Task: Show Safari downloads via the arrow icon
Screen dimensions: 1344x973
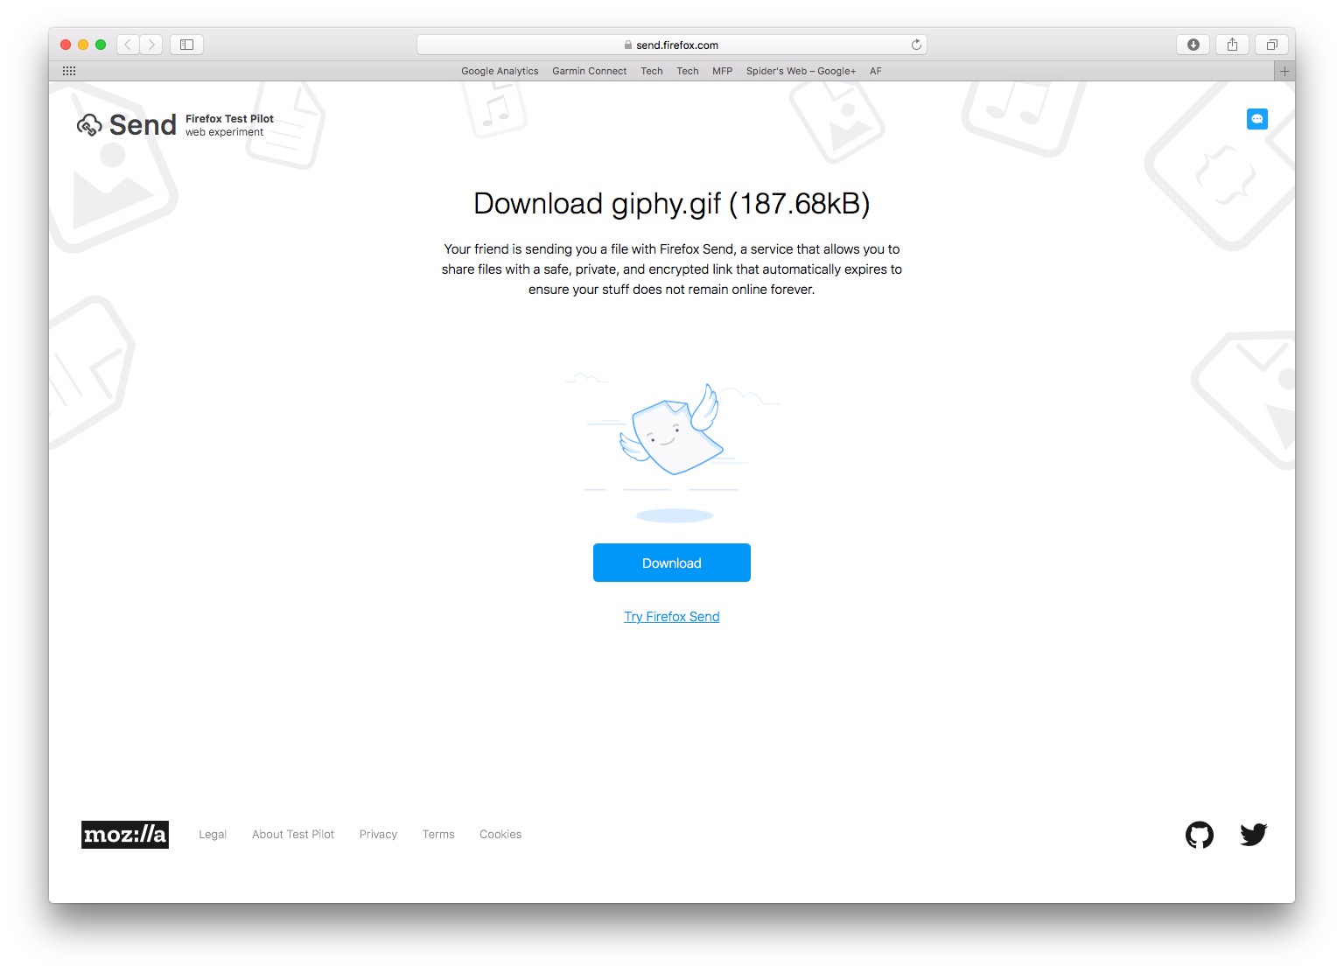Action: pyautogui.click(x=1193, y=45)
